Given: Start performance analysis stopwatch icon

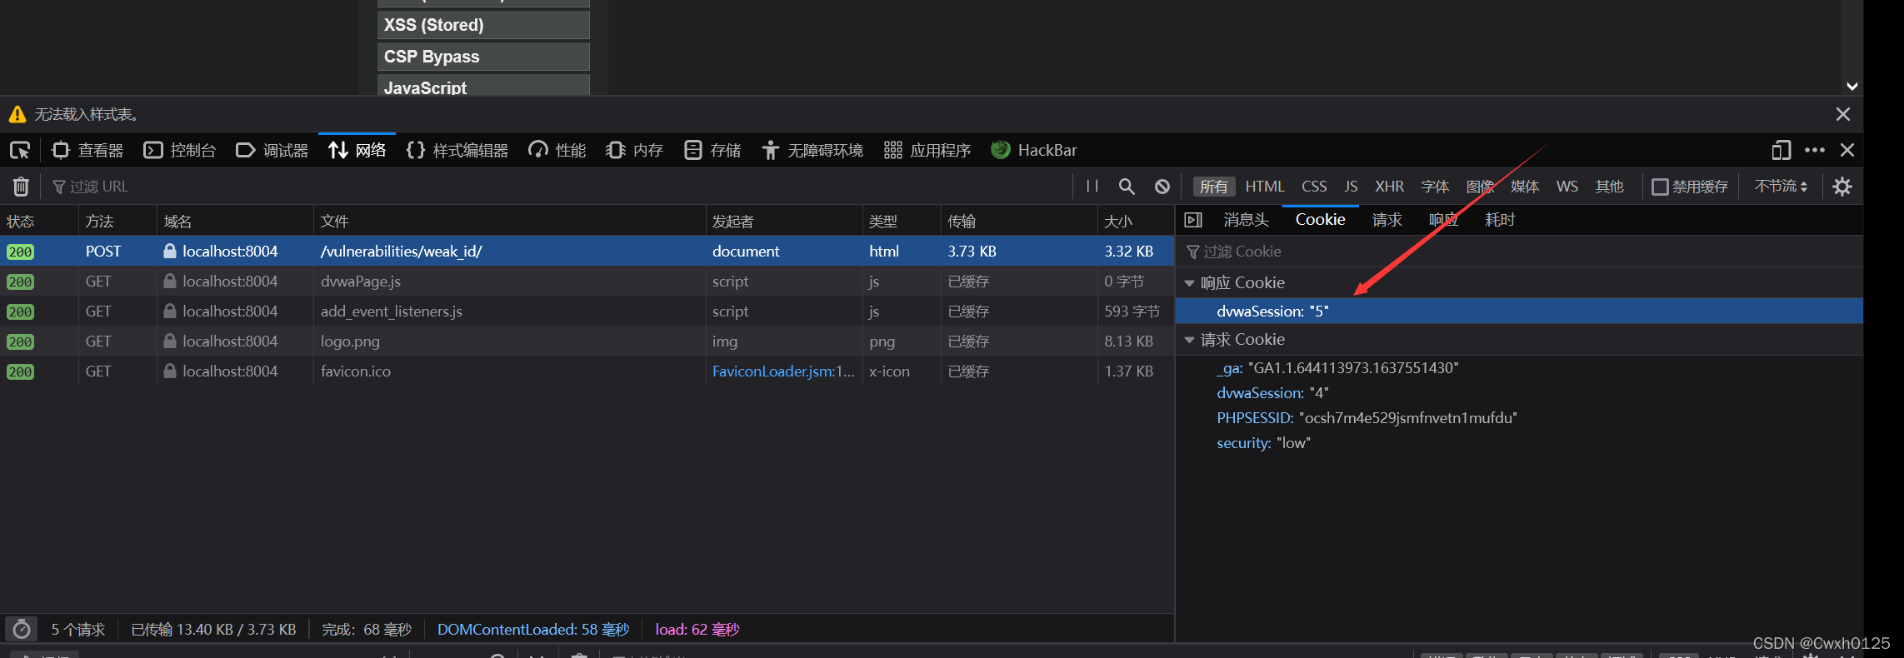Looking at the screenshot, I should [x=22, y=630].
